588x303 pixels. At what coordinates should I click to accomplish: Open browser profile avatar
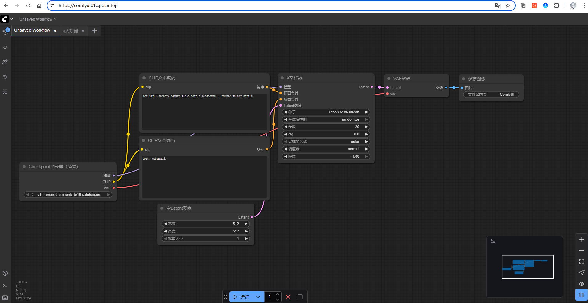coord(573,6)
